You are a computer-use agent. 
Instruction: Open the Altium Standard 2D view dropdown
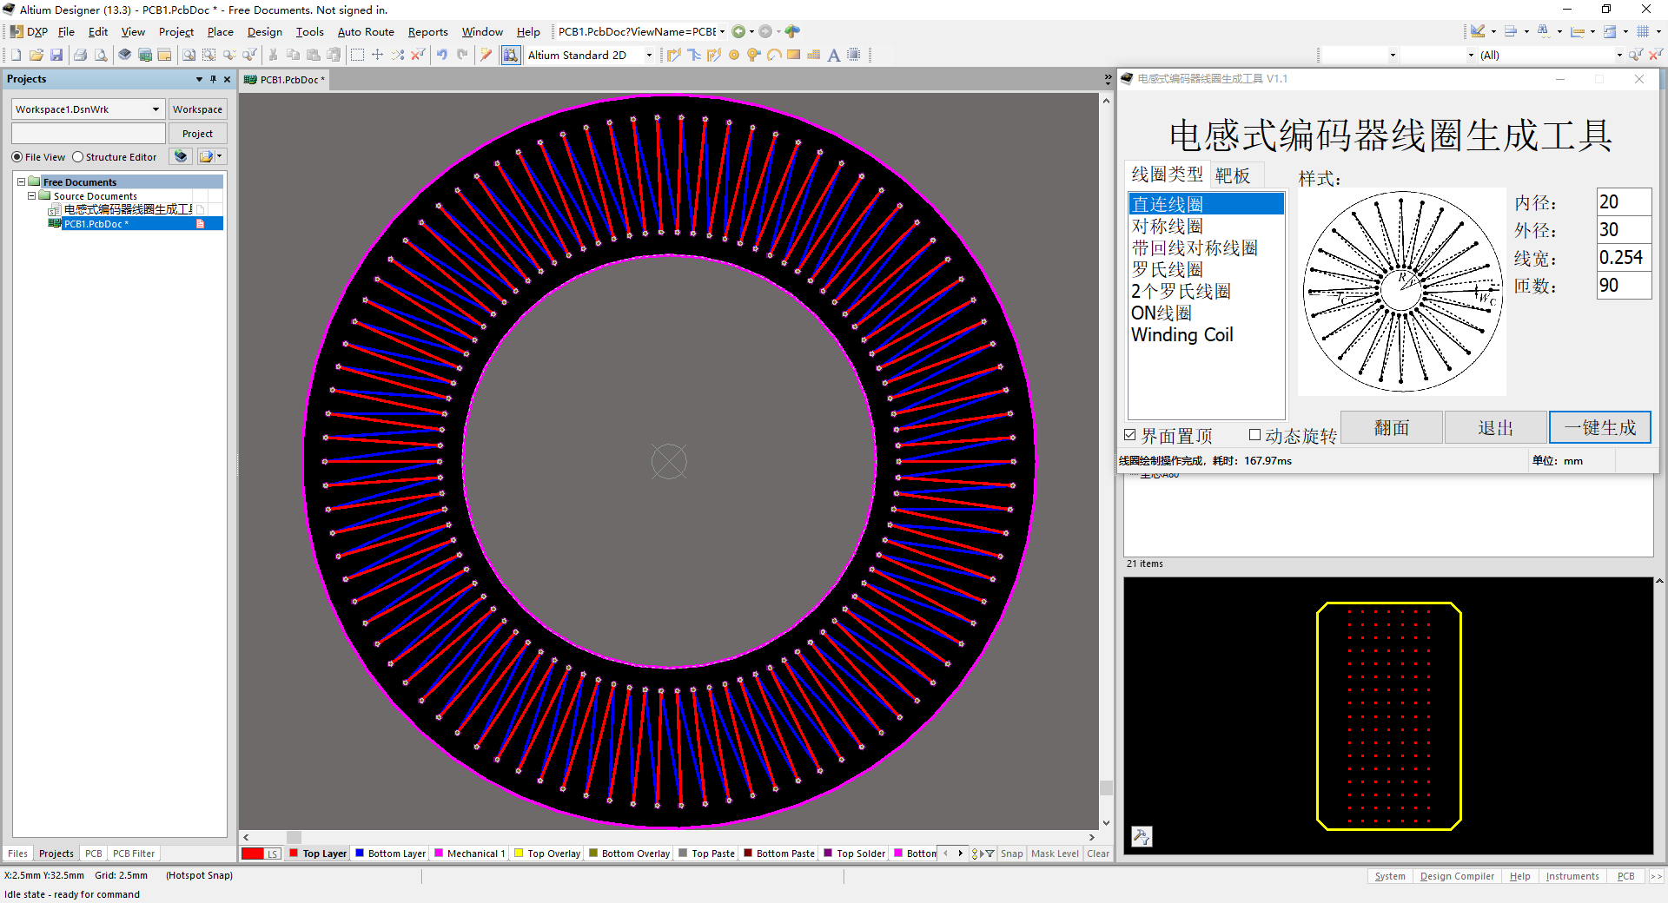(648, 55)
